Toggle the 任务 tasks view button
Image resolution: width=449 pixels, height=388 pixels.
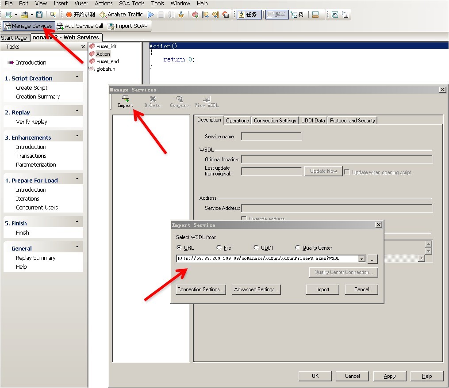coord(249,15)
